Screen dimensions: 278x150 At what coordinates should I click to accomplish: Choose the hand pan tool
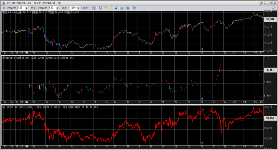click(105, 8)
